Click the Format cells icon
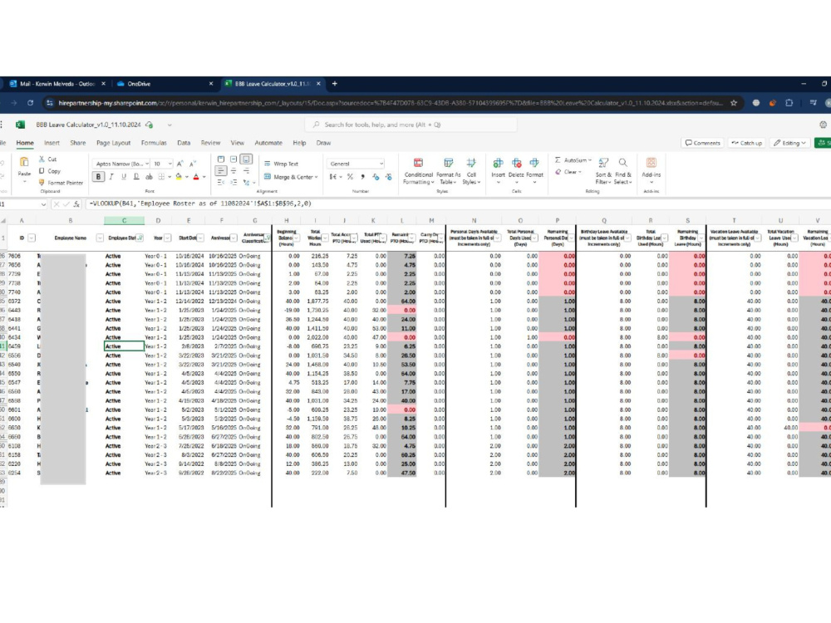 pos(534,163)
